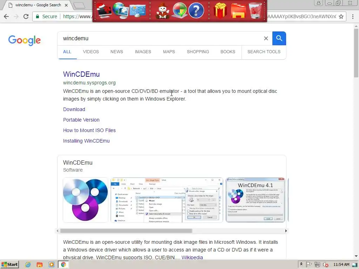Image resolution: width=359 pixels, height=269 pixels.
Task: Open the globe network icon in dock
Action: [x=121, y=11]
